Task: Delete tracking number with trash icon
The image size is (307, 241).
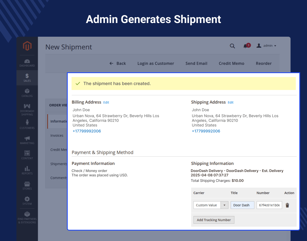Action: 287,205
